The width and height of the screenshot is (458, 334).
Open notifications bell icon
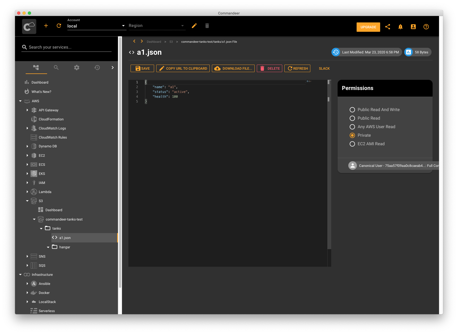click(400, 27)
